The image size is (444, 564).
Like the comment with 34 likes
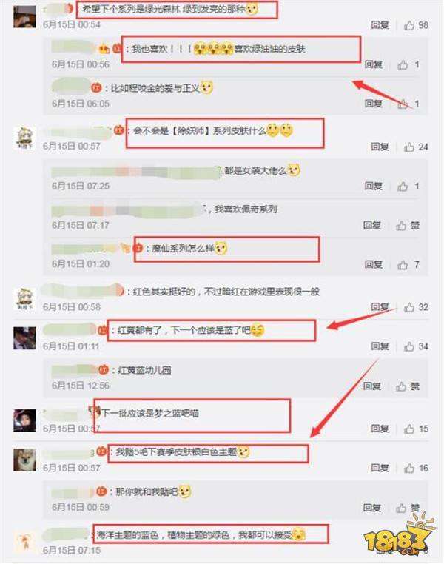pyautogui.click(x=408, y=346)
